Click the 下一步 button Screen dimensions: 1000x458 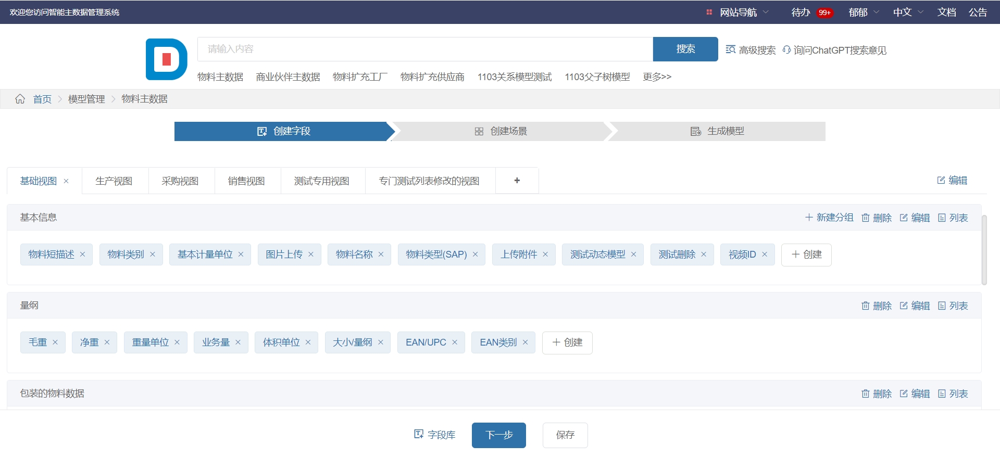[499, 435]
